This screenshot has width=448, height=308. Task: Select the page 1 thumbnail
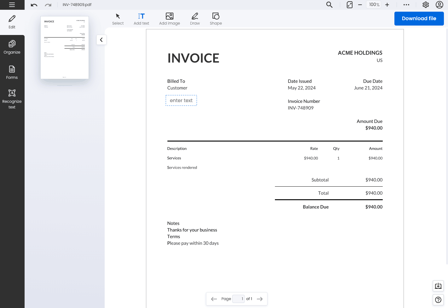pos(64,47)
